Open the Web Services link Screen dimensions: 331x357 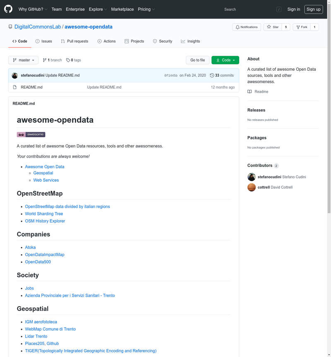click(x=46, y=180)
